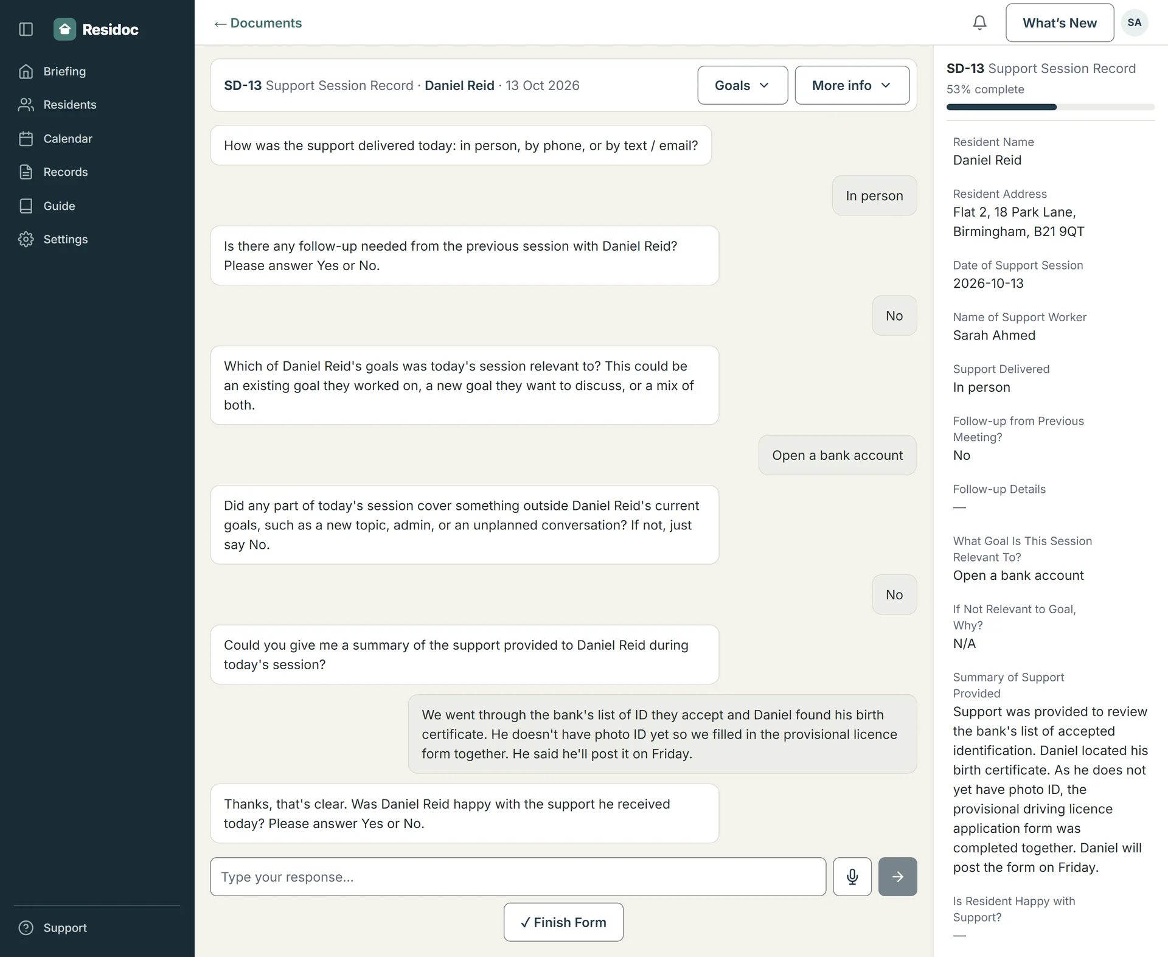
Task: Click the 'Did any part of today's session' question
Action: pos(465,524)
